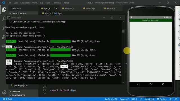Open the Manage gear menu
This screenshot has width=180, height=101.
[x=4, y=92]
